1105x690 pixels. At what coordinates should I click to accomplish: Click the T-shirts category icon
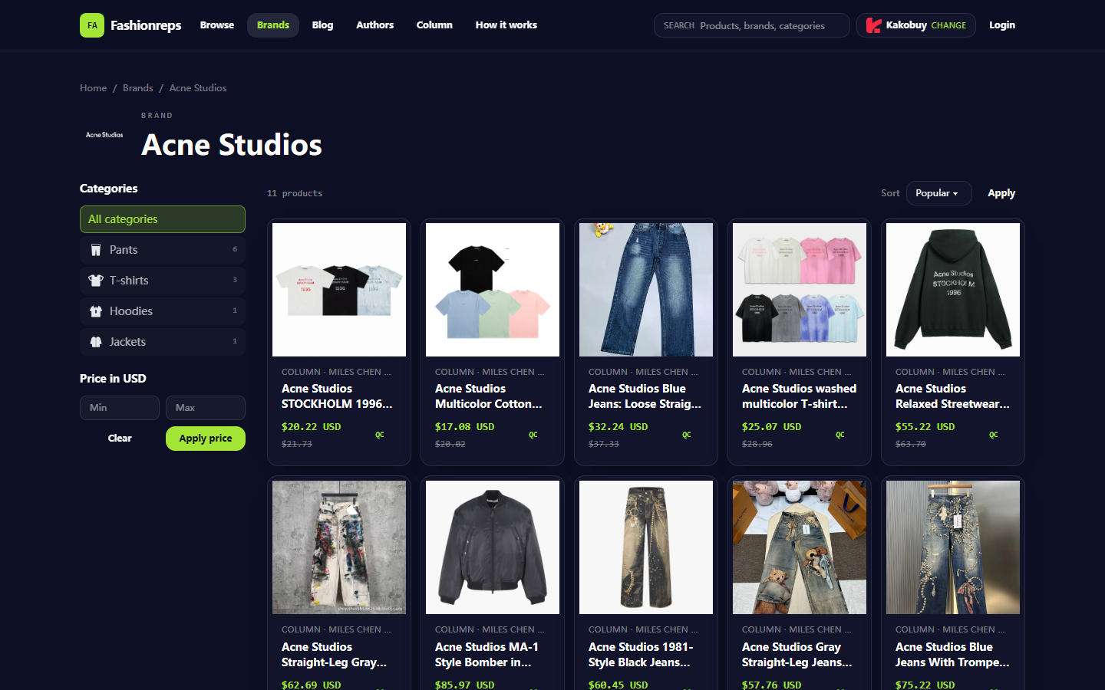96,281
